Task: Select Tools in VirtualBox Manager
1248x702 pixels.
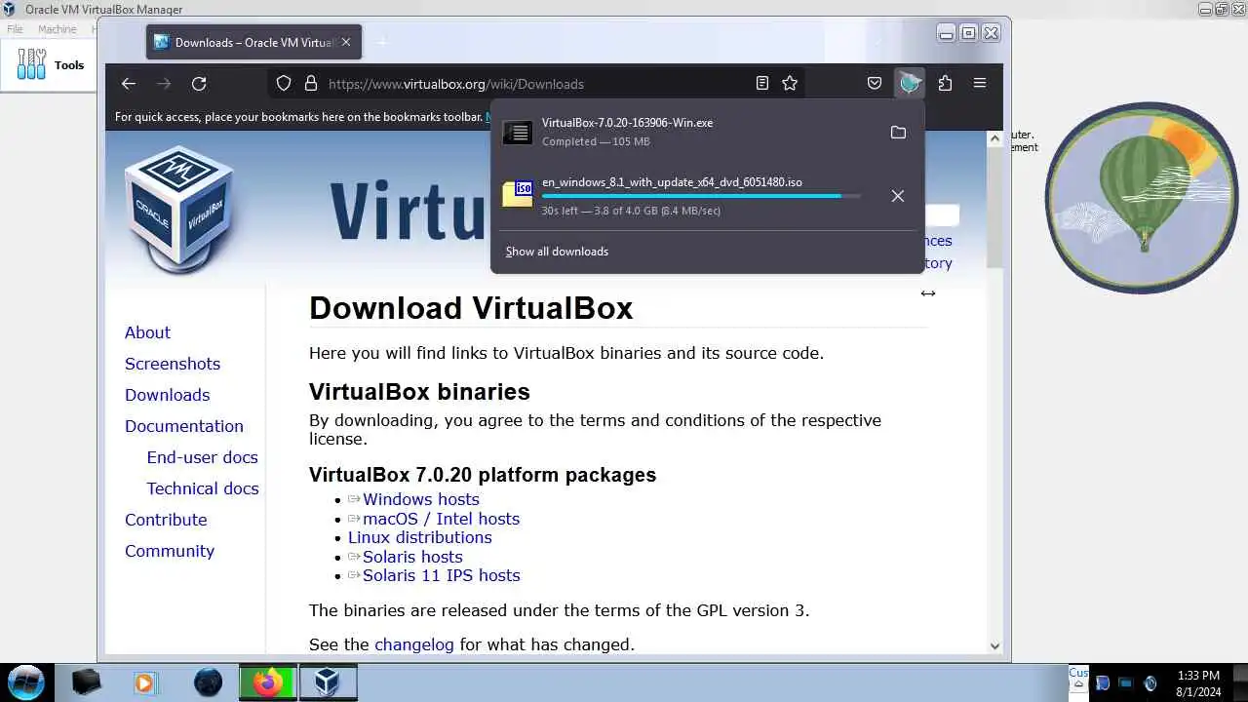Action: tap(51, 65)
